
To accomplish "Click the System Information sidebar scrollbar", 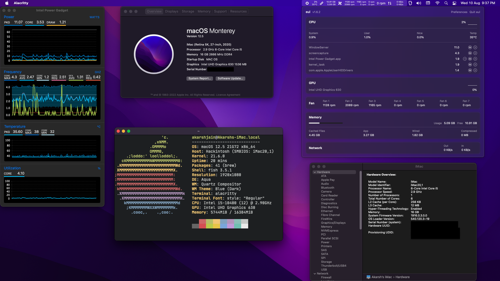I will (360, 200).
